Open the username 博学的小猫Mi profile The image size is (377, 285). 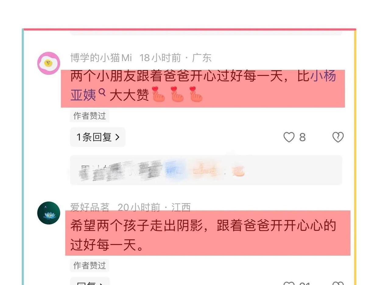[101, 58]
